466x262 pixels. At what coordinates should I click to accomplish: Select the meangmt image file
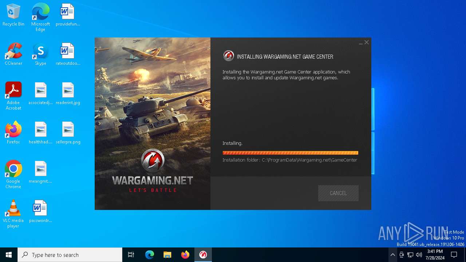coord(40,172)
